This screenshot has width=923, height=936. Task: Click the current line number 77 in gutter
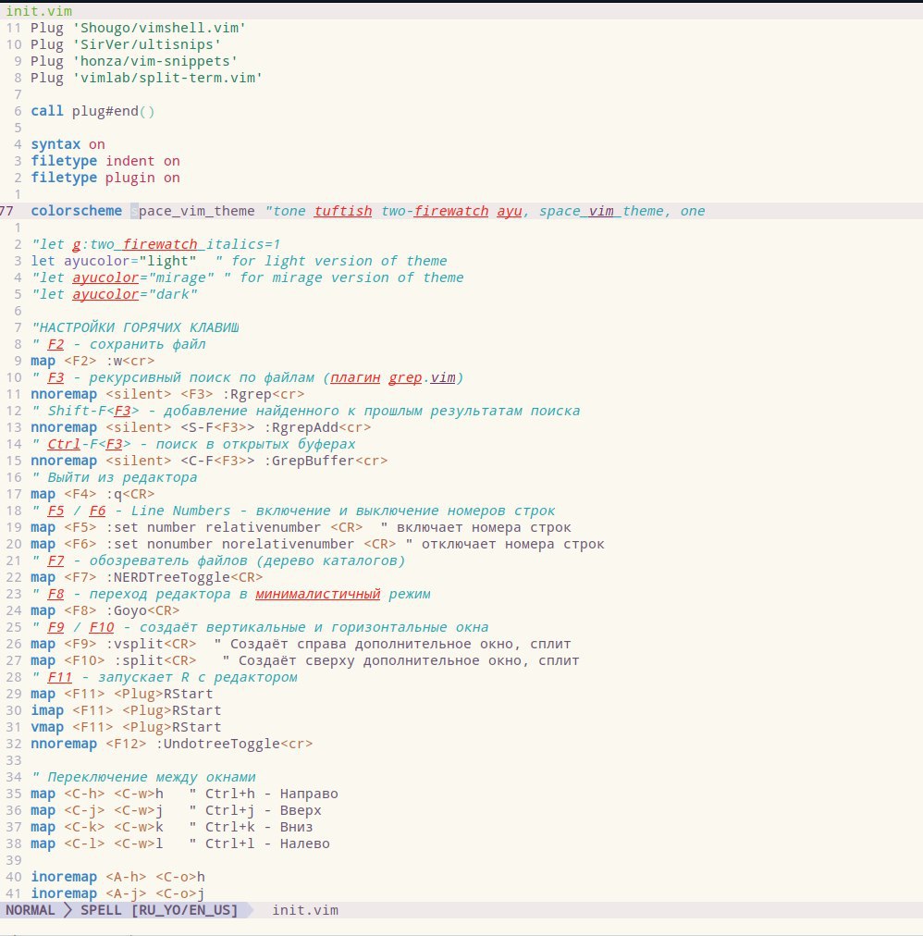pos(6,211)
